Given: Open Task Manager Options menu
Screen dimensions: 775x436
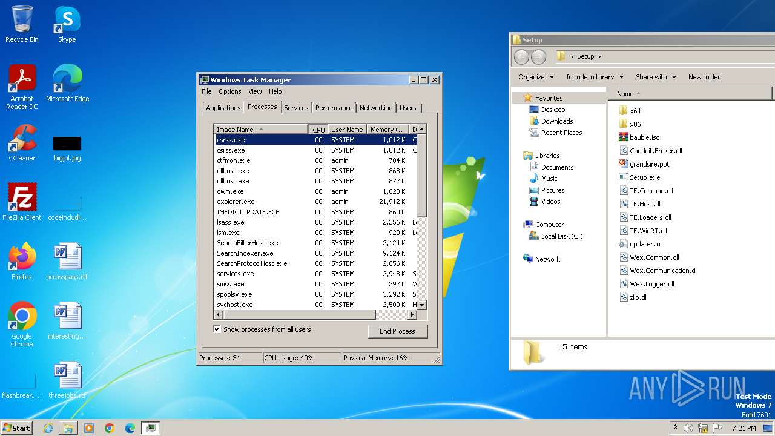Looking at the screenshot, I should 230,91.
